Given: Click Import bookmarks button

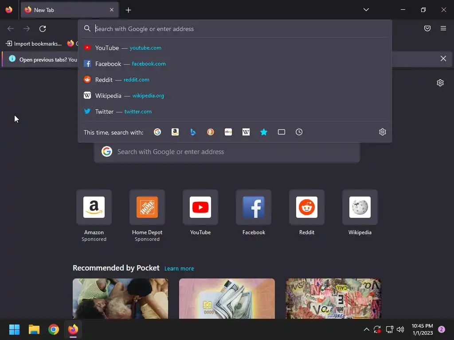Looking at the screenshot, I should click(x=34, y=44).
